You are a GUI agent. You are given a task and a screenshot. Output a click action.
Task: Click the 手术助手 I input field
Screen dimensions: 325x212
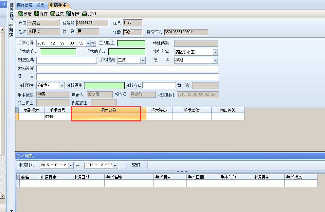tap(58, 52)
